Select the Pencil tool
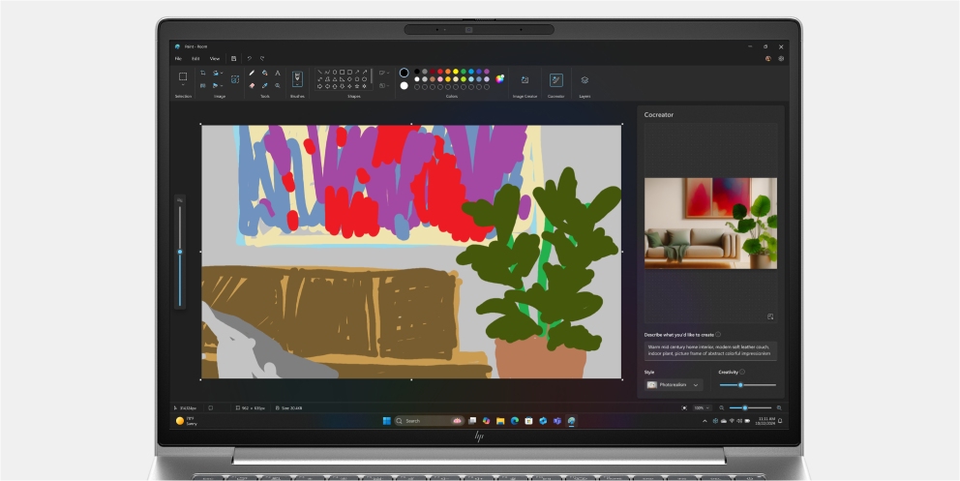Screen dimensions: 960x481 (x=252, y=73)
